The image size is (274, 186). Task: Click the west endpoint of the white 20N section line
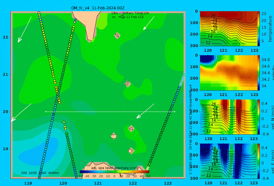tap(45, 112)
